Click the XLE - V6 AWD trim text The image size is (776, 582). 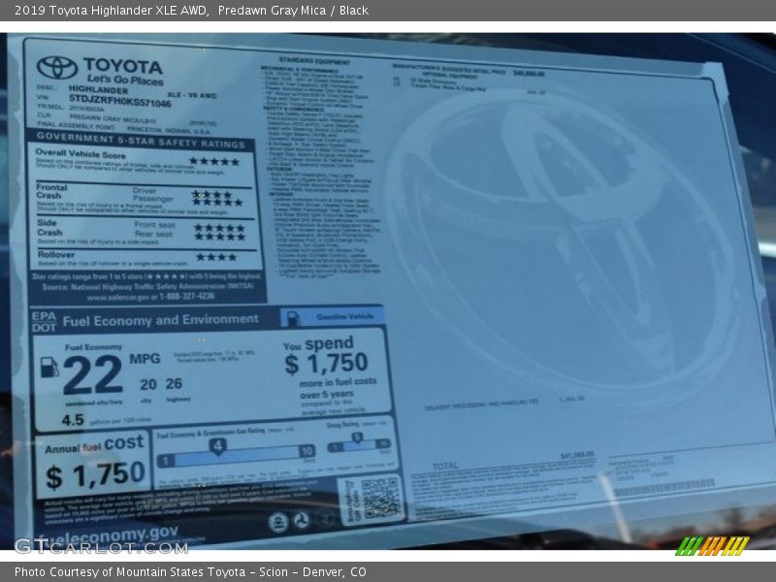[192, 95]
